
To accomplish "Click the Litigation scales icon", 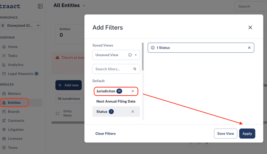I will point(4,130).
